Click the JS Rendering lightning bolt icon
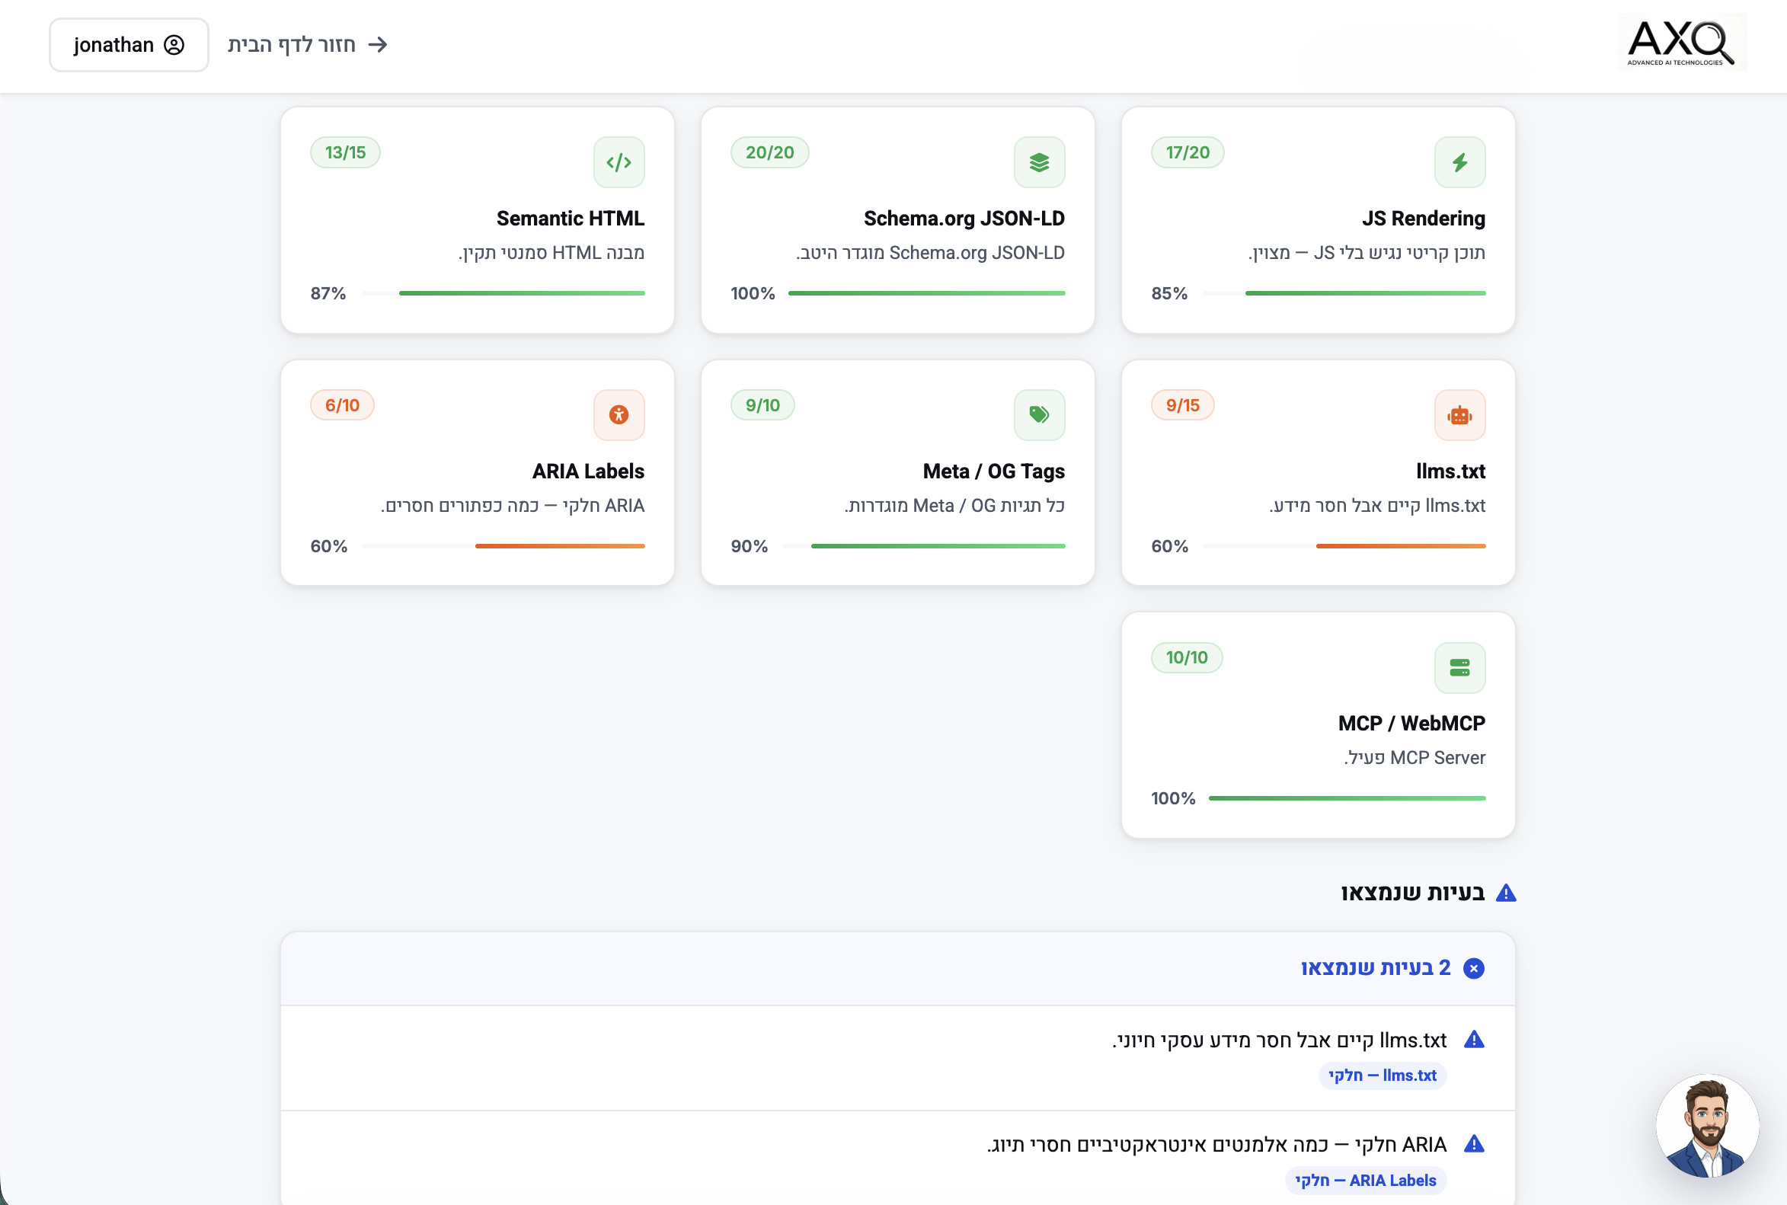The image size is (1787, 1205). [1459, 162]
